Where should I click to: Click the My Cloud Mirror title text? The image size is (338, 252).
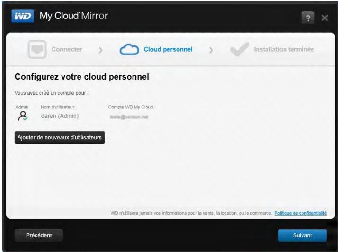[x=74, y=16]
